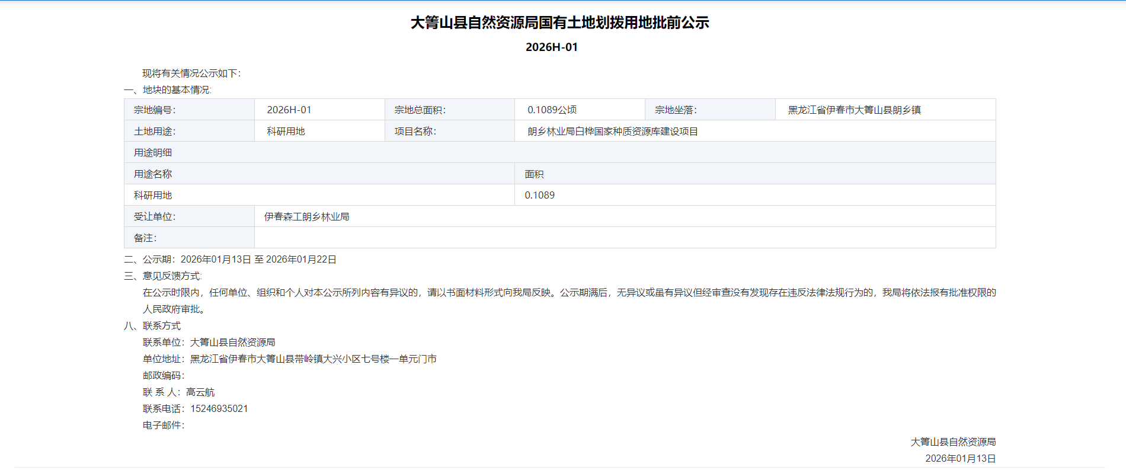Screen dimensions: 1126x470
Task: Click the 公示期 date range line
Action: click(x=258, y=259)
